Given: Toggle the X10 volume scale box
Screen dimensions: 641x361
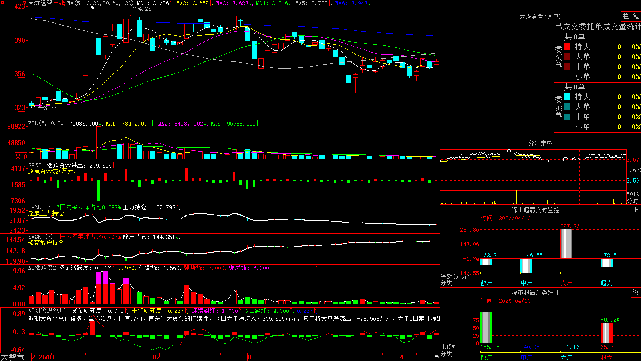Looking at the screenshot, I should pyautogui.click(x=21, y=157).
